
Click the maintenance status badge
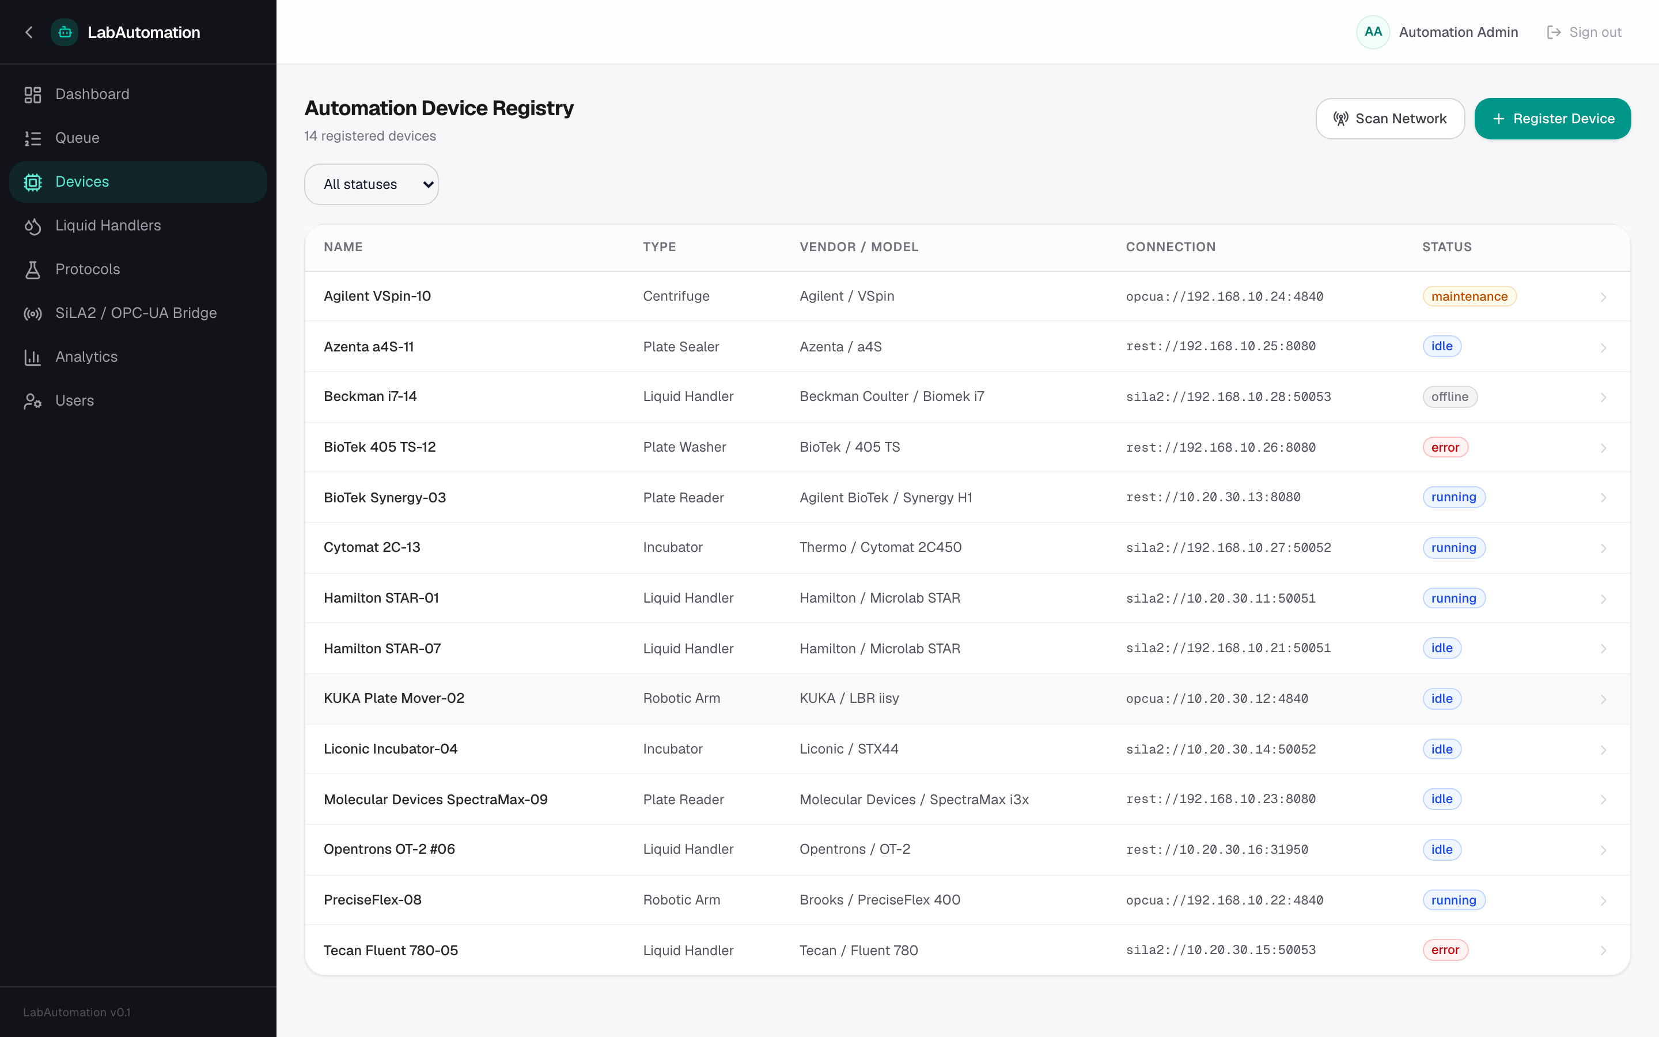[x=1469, y=296]
